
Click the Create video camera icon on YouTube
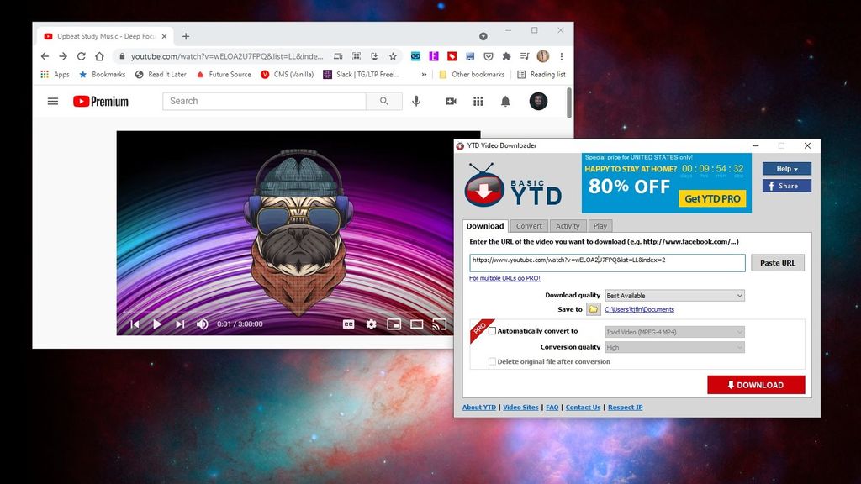pos(450,101)
